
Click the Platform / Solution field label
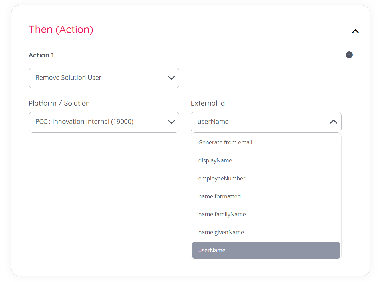59,103
